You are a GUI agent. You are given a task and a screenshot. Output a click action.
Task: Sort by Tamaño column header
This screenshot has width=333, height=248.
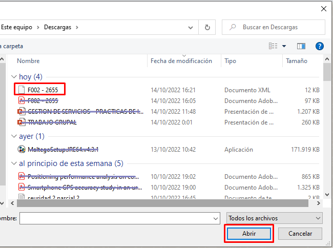point(297,61)
